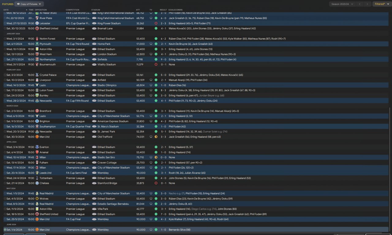This screenshot has height=235, width=392.
Task: Click the FA Cup Semi Final competition text
Action: pos(76,173)
